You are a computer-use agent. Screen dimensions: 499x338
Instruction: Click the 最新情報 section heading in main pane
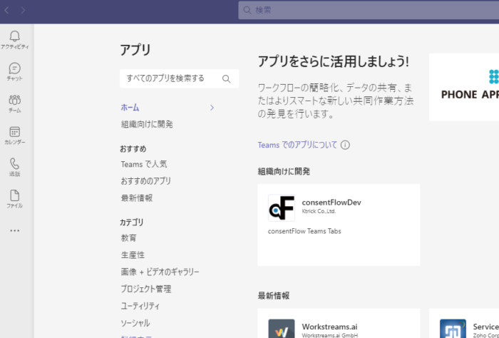pos(273,296)
